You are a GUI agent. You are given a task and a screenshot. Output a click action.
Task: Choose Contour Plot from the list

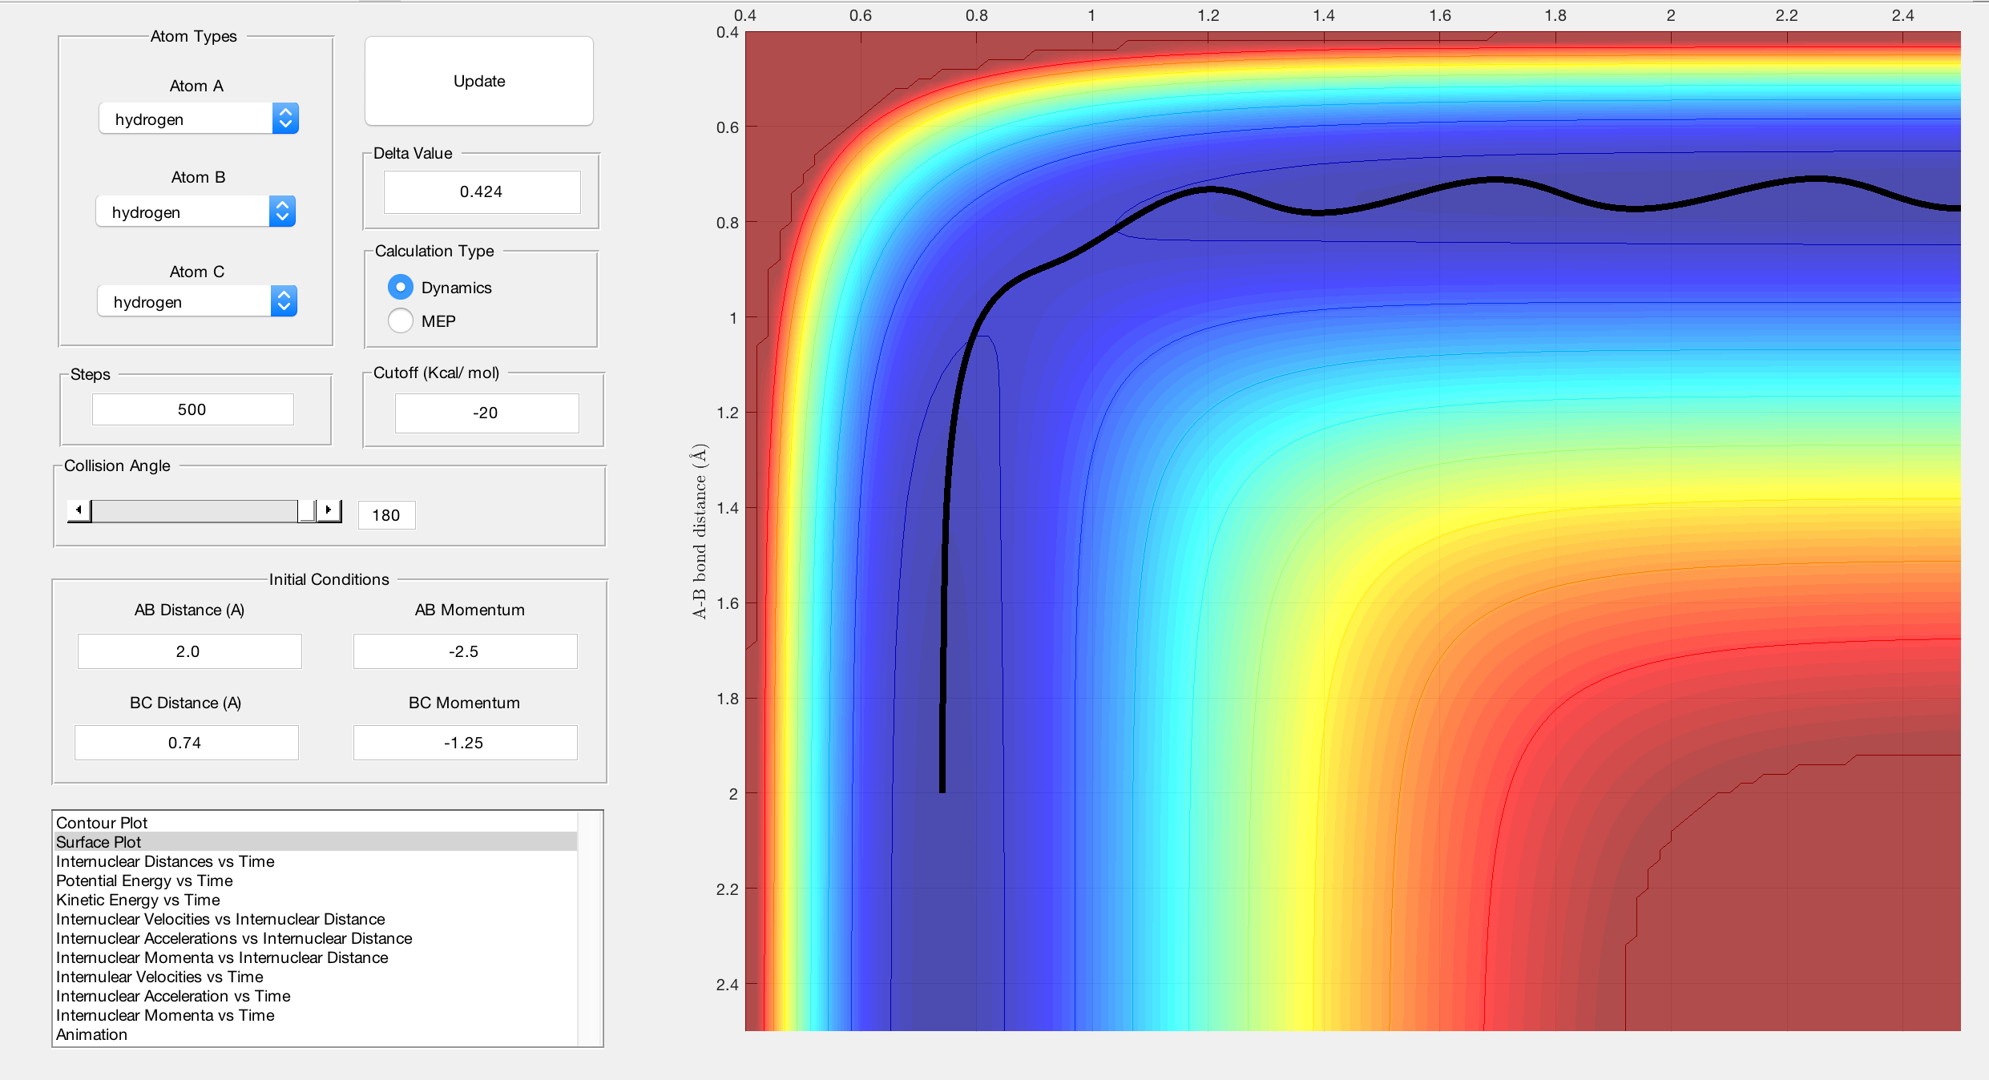coord(102,823)
